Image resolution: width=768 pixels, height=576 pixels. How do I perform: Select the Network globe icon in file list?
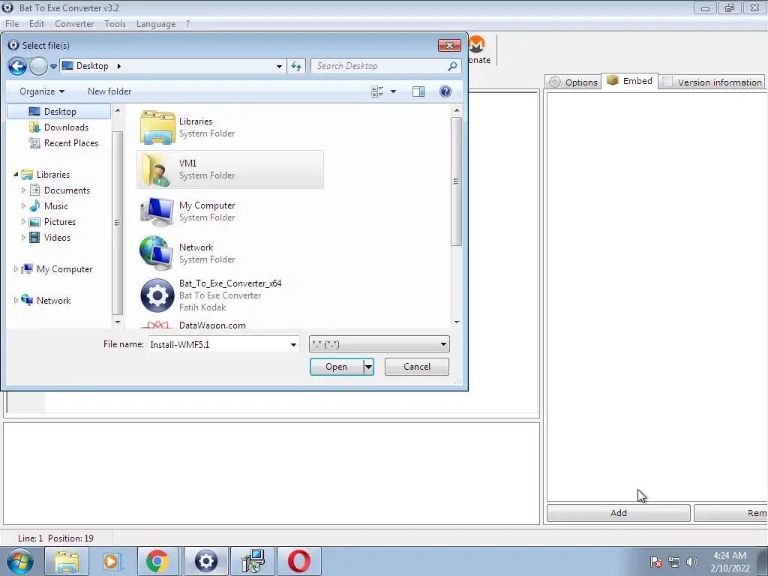point(156,253)
